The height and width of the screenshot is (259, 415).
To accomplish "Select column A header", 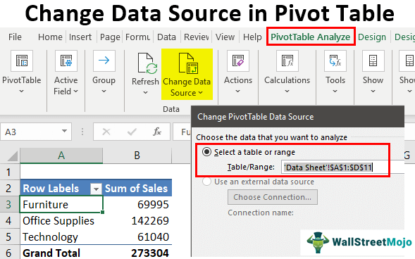I will (x=61, y=156).
